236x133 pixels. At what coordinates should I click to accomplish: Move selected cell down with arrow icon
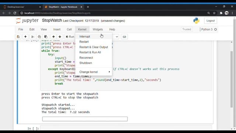60,37
